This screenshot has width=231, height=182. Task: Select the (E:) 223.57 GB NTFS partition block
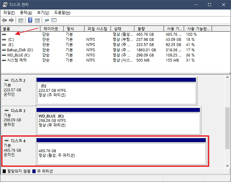116,91
